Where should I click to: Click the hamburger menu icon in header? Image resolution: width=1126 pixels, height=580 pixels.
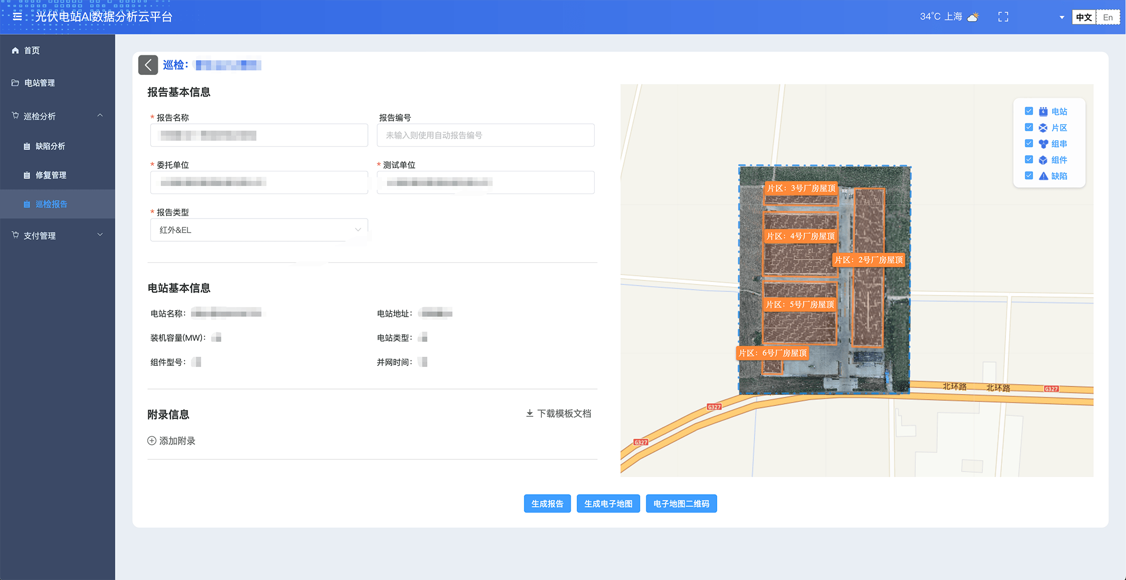17,17
